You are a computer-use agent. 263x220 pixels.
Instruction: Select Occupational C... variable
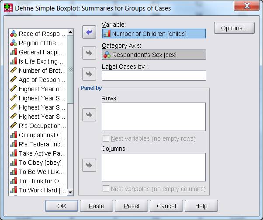pyautogui.click(x=38, y=135)
